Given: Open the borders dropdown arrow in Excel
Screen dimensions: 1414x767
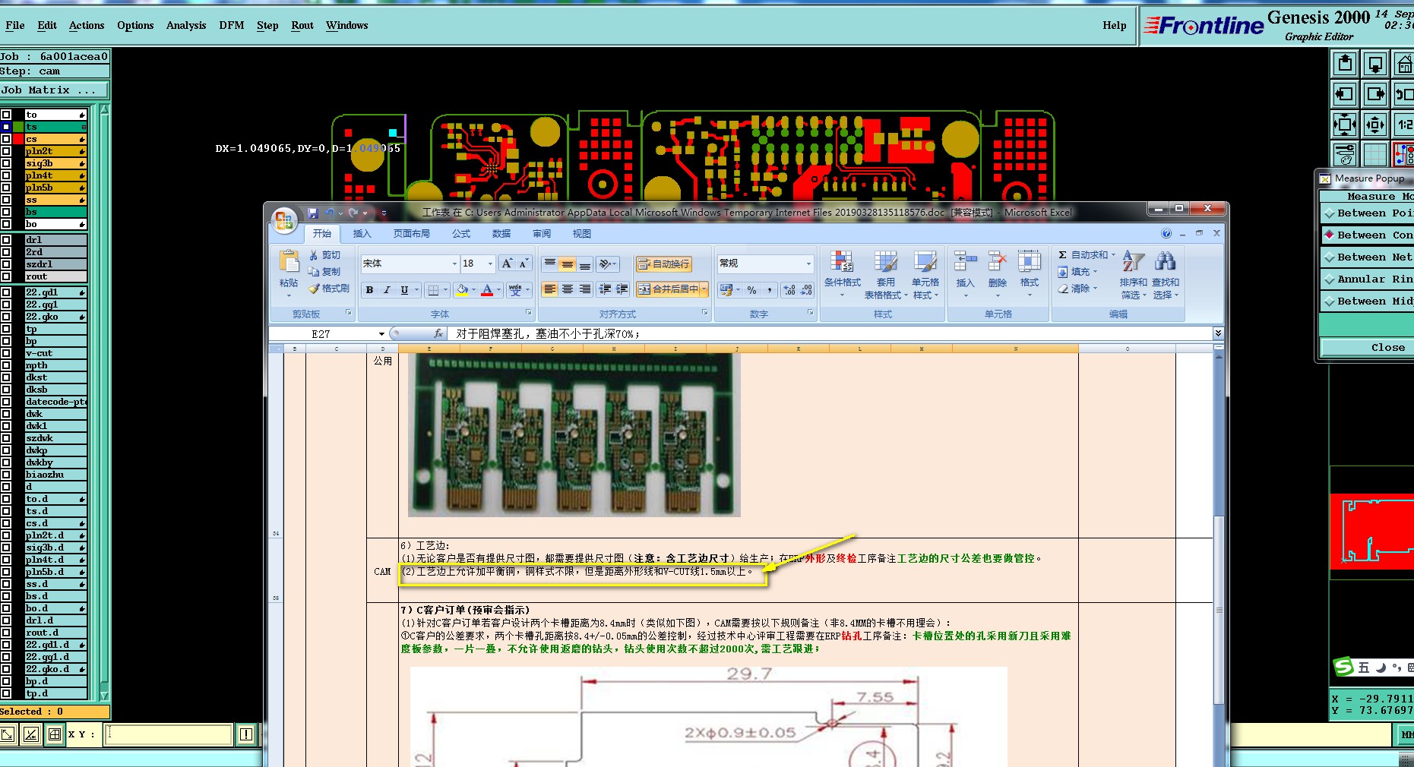Looking at the screenshot, I should tap(445, 289).
